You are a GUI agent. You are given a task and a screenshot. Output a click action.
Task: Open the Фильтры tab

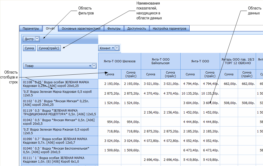click(x=114, y=28)
